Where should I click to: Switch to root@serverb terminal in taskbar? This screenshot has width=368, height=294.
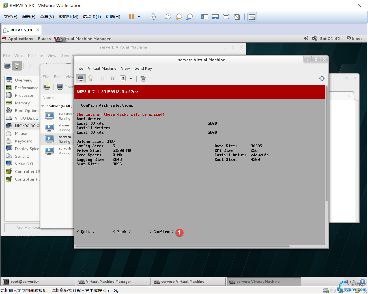click(38, 282)
